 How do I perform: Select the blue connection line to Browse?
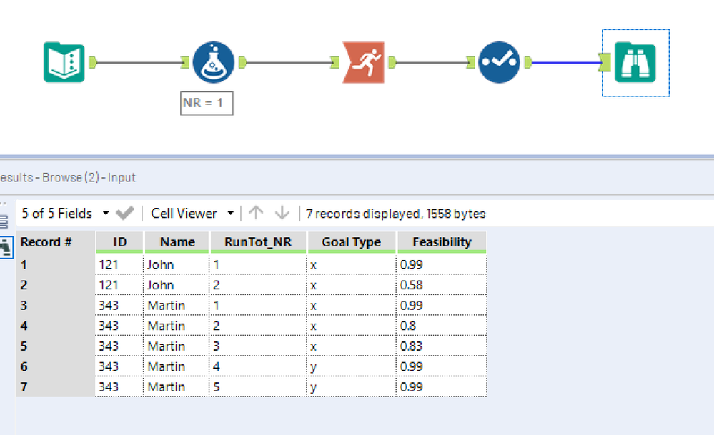click(x=566, y=63)
